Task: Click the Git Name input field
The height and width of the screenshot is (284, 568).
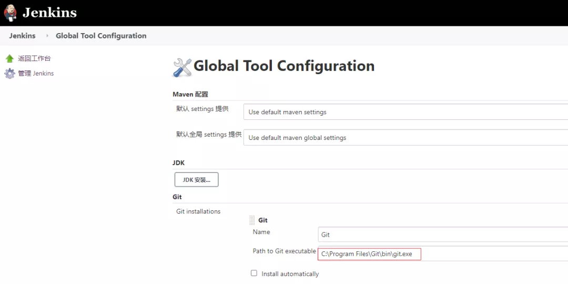Action: click(x=443, y=235)
